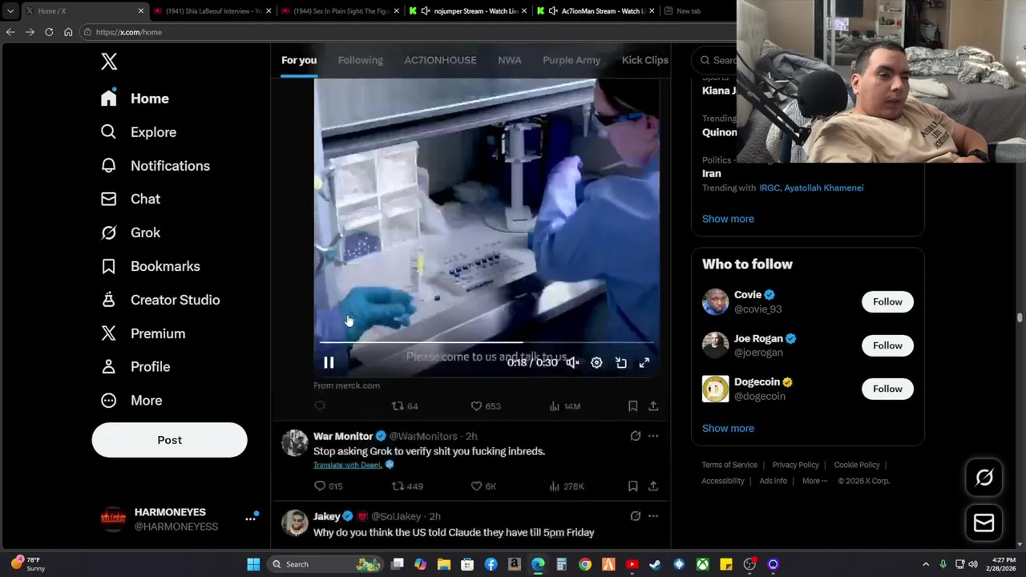
Task: Expand the footer More link
Action: [x=814, y=481]
